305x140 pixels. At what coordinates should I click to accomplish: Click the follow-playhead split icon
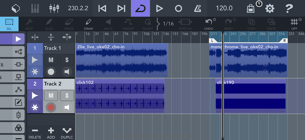tap(67, 37)
